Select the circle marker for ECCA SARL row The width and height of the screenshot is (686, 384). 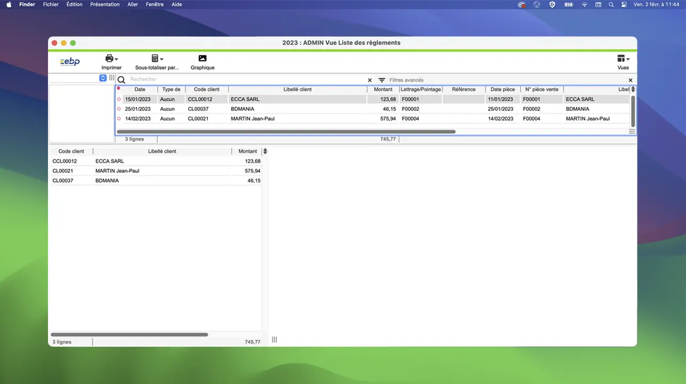click(x=119, y=99)
